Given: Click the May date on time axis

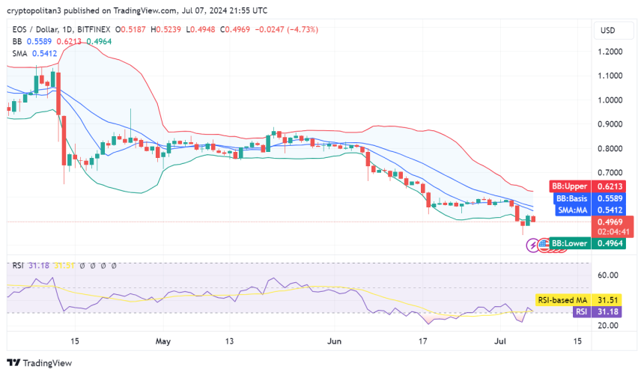Looking at the screenshot, I should click(x=163, y=341).
